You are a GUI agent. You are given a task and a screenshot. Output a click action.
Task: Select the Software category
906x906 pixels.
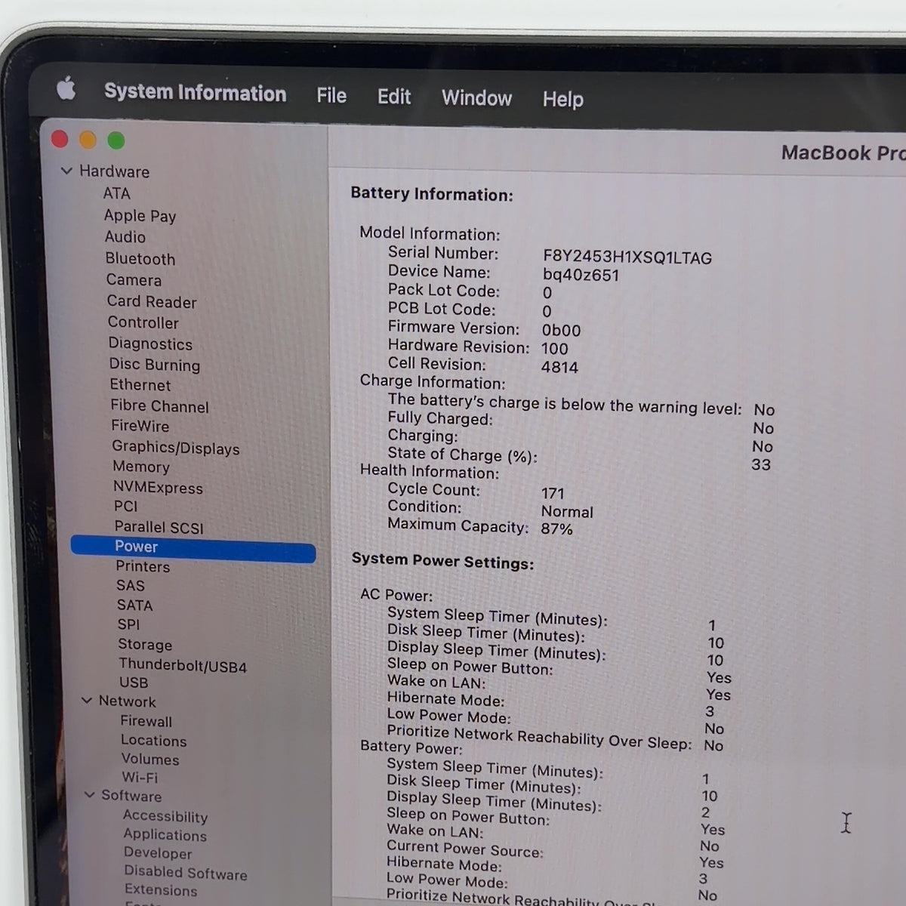(x=131, y=796)
